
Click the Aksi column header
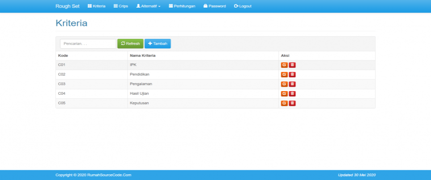coord(285,55)
